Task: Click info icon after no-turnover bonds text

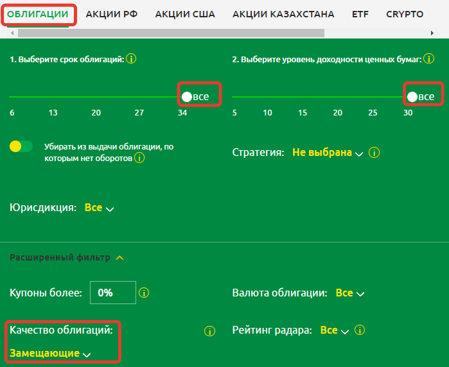Action: tap(139, 158)
